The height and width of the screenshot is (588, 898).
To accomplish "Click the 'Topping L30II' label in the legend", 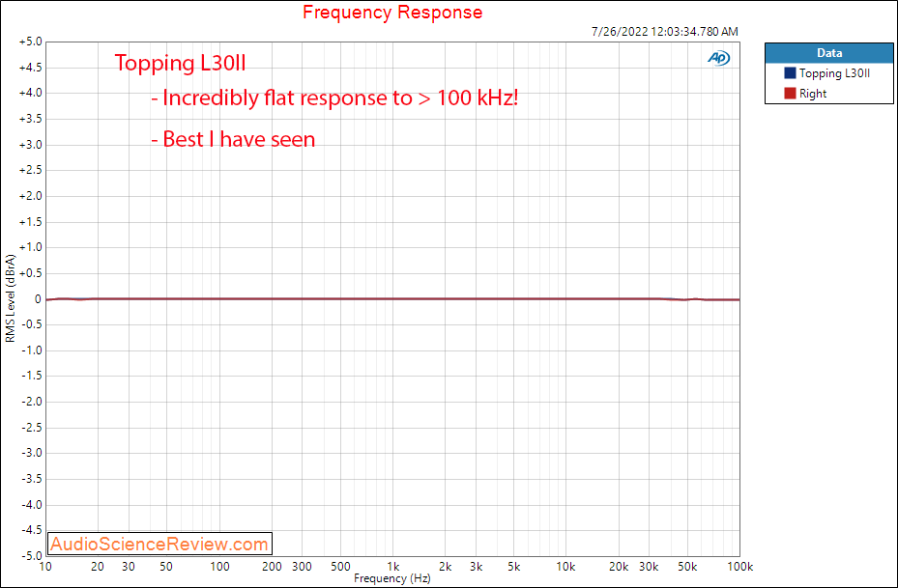I will pyautogui.click(x=834, y=73).
